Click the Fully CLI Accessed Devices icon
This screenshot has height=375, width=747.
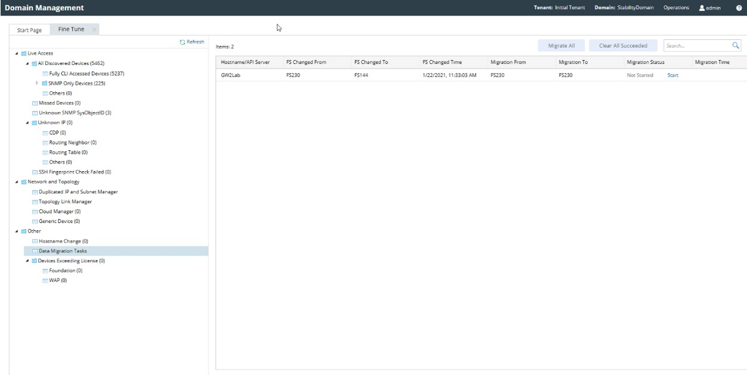[45, 73]
